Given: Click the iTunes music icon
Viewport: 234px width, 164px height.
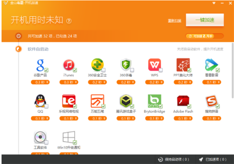Looking at the screenshot, I should click(69, 65).
